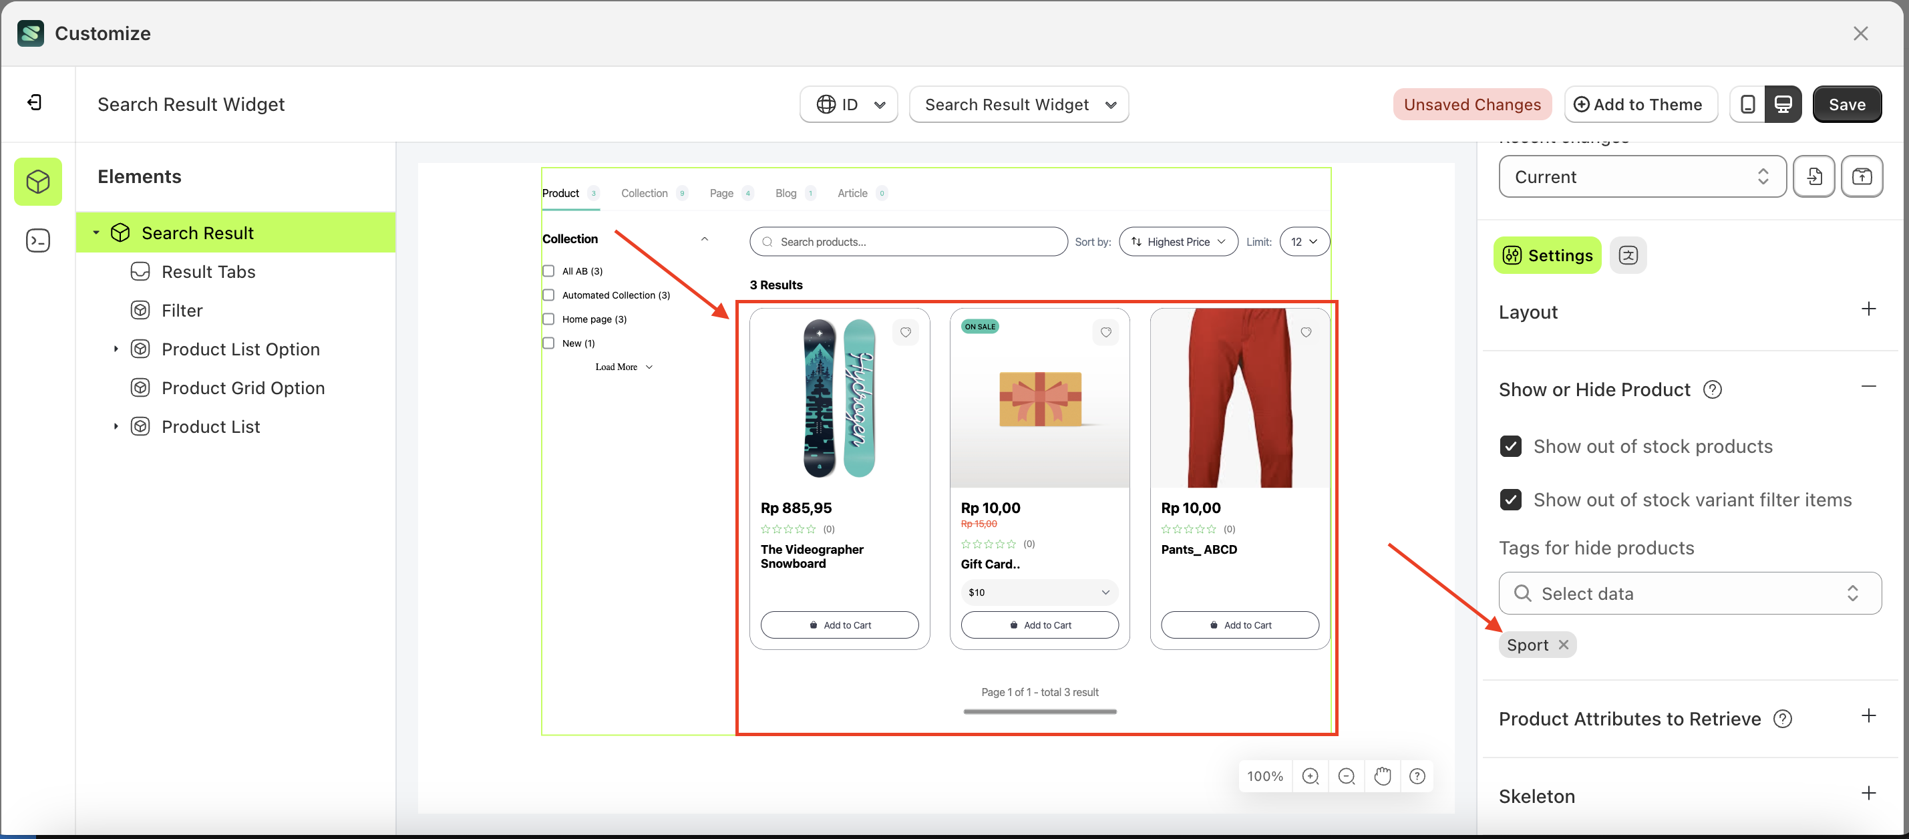Select the hand pan tool
Viewport: 1909px width, 839px height.
tap(1382, 776)
